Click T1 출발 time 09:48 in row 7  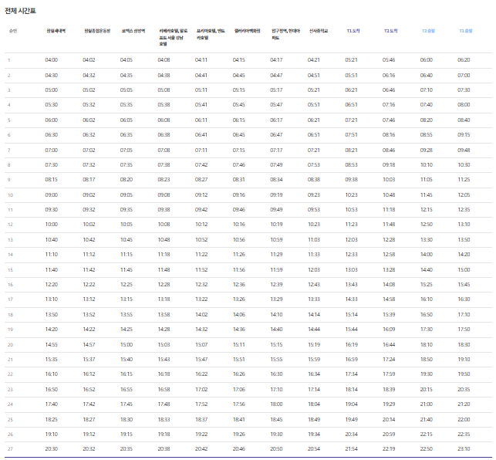(464, 150)
